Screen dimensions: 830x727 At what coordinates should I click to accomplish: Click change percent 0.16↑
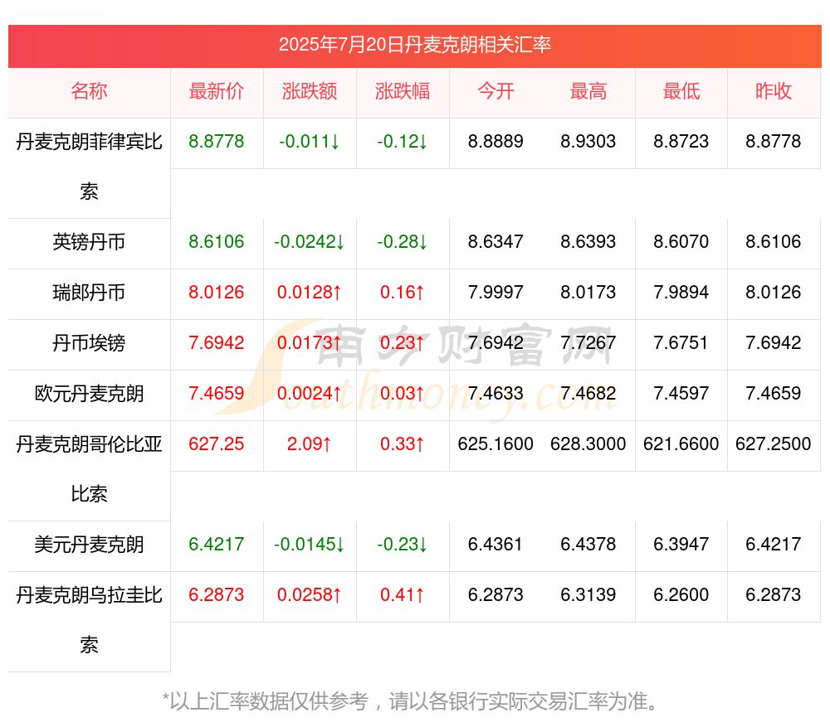[x=403, y=293]
